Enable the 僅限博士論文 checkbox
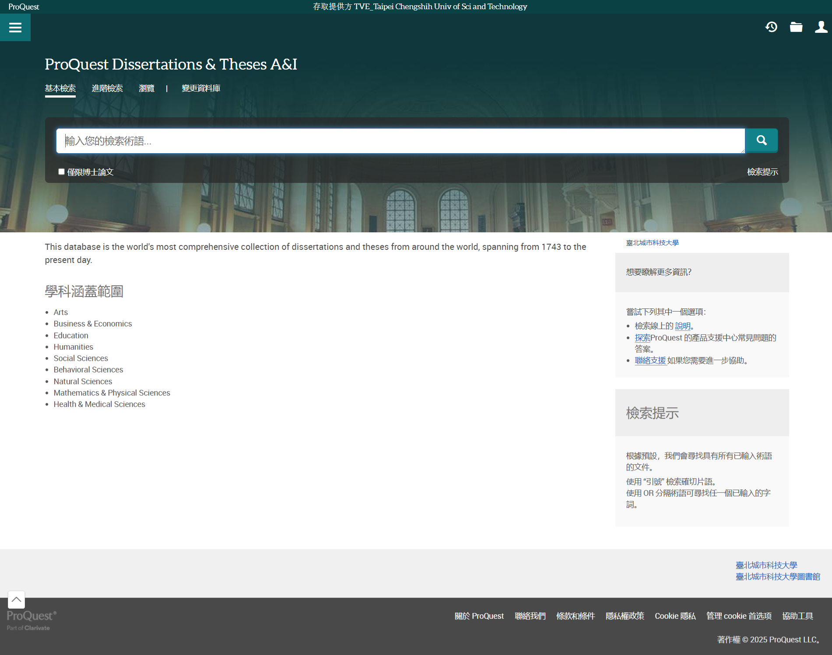 (62, 172)
